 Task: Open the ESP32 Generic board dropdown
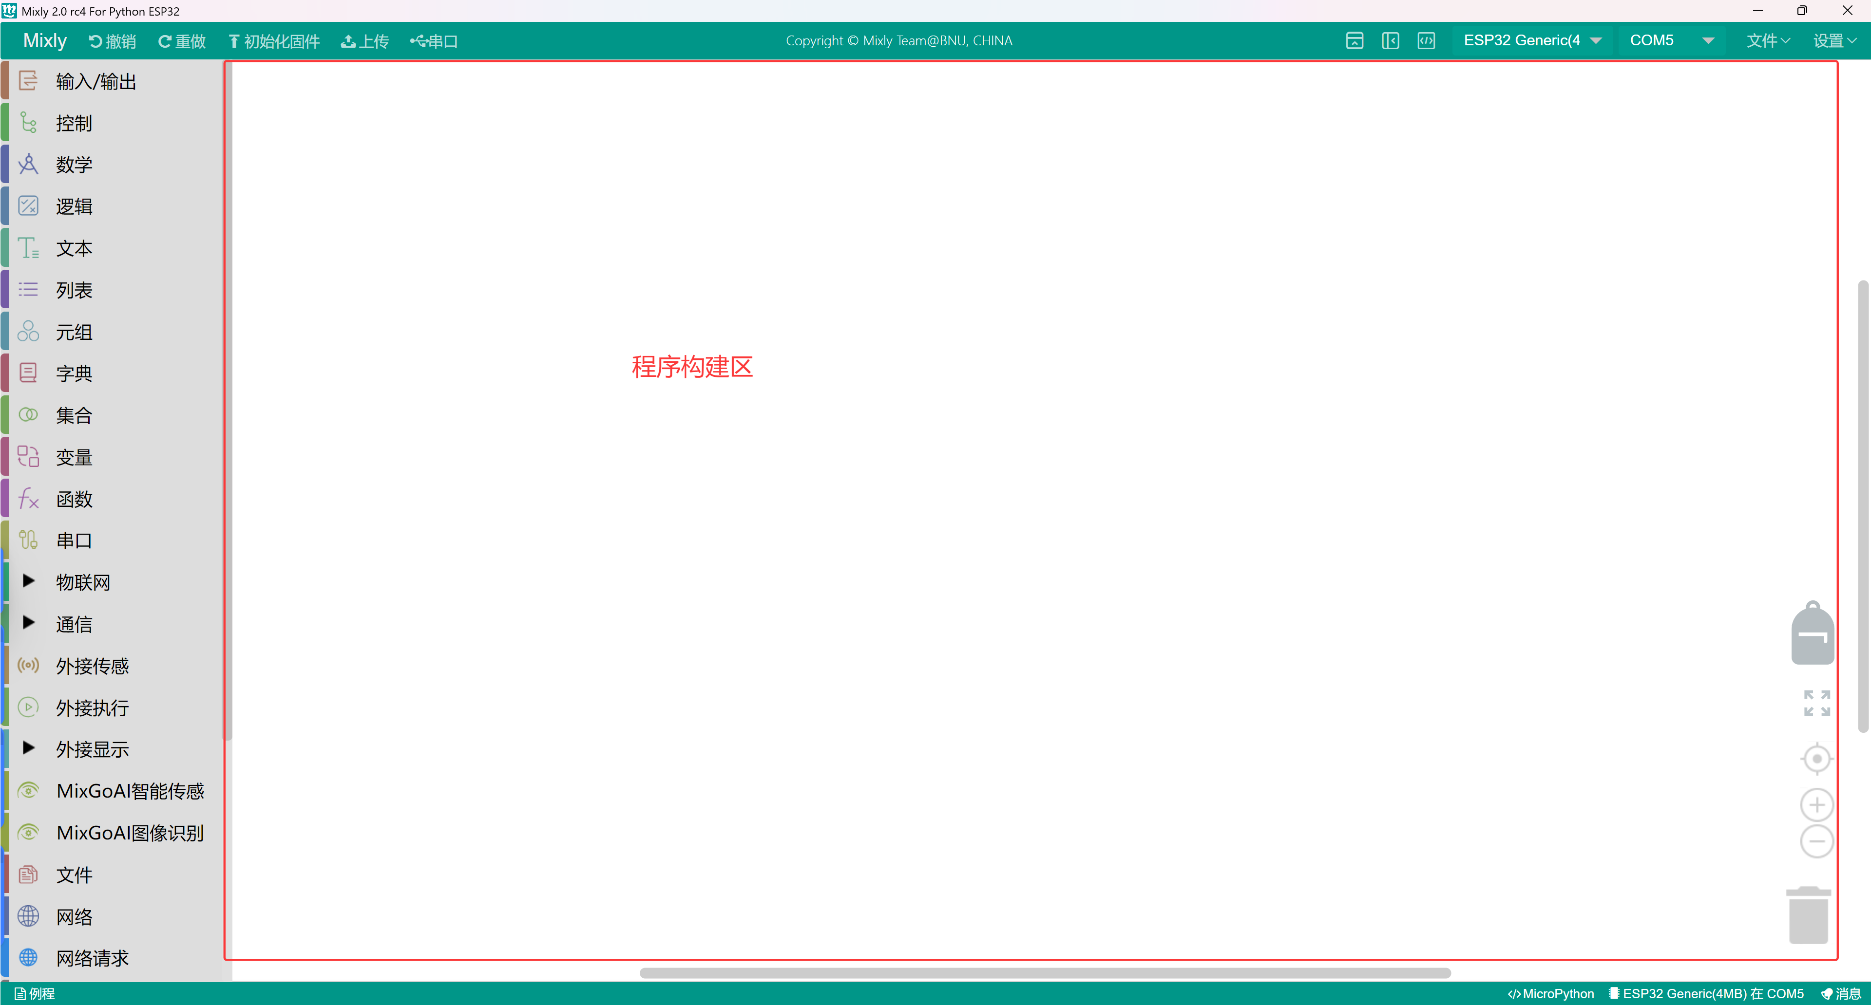[x=1531, y=40]
